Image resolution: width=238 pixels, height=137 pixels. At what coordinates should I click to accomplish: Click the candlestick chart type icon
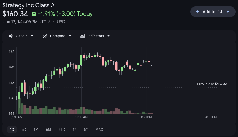11,36
